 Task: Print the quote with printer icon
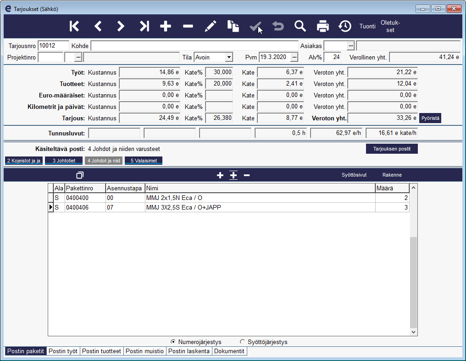(x=323, y=27)
